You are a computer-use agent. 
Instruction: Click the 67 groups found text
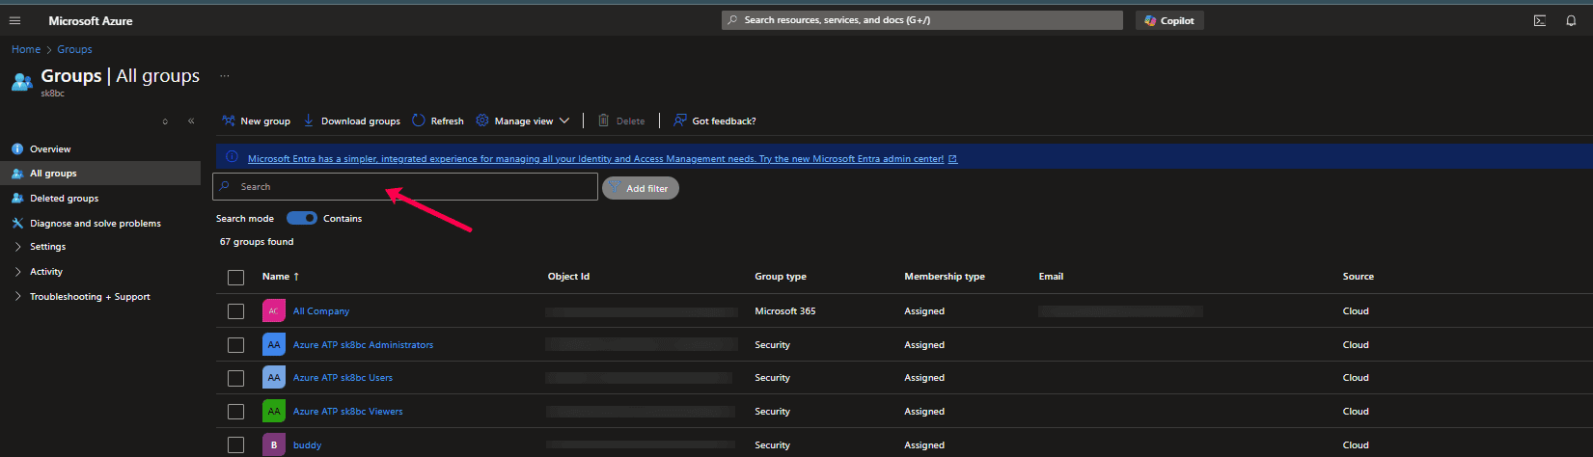257,242
